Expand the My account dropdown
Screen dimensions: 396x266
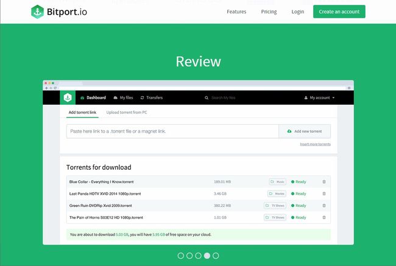[319, 97]
